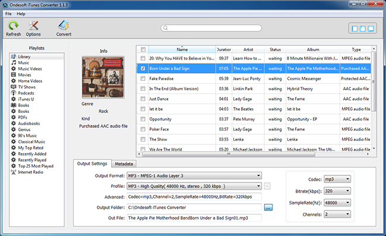The height and width of the screenshot is (236, 386).
Task: Click the Movies film icon
Action: [x=14, y=75]
